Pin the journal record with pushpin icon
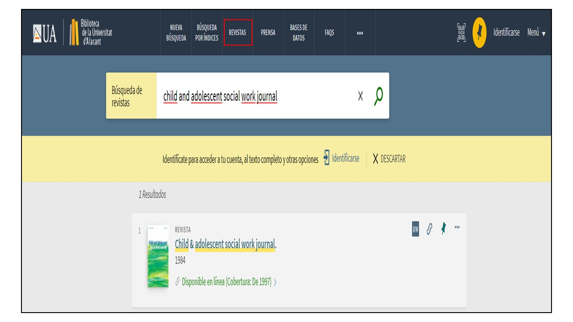 point(443,229)
